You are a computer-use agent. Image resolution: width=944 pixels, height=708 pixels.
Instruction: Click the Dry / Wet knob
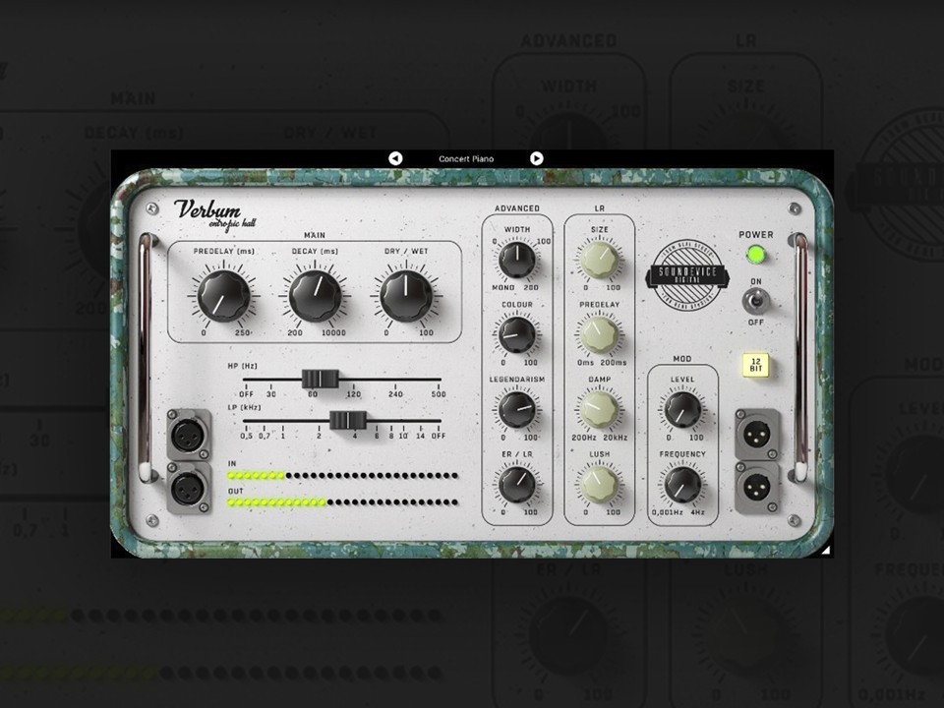[406, 296]
